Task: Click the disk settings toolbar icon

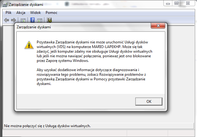Action: [x=49, y=20]
